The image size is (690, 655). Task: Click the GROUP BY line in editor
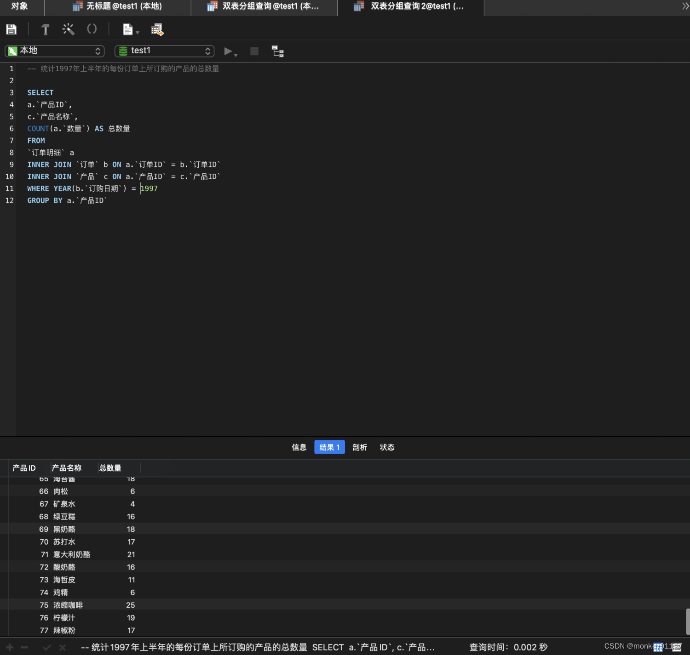[67, 200]
